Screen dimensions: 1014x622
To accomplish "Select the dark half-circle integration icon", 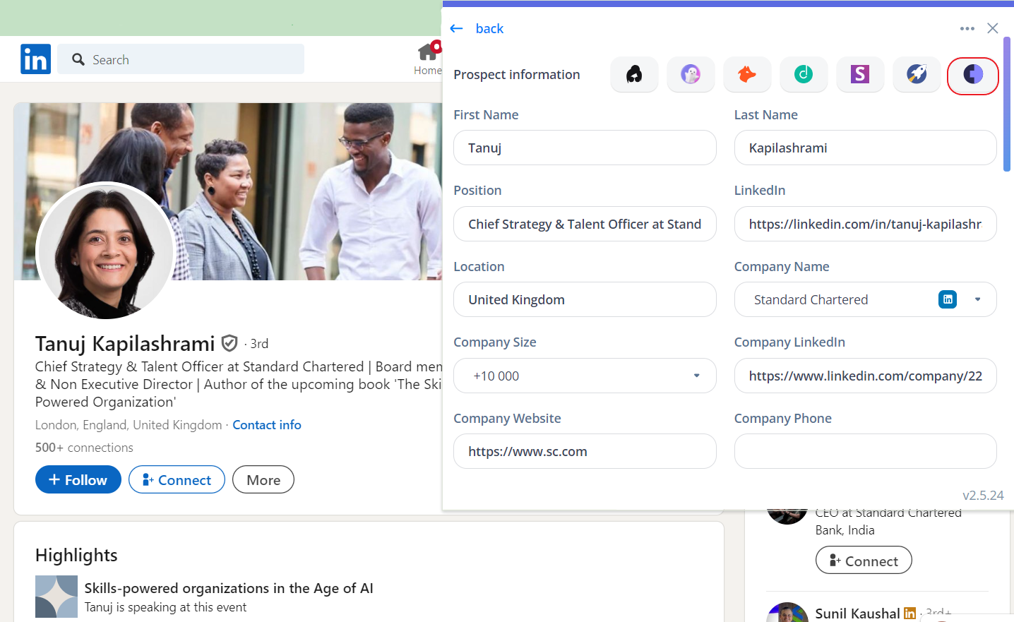I will [x=973, y=74].
